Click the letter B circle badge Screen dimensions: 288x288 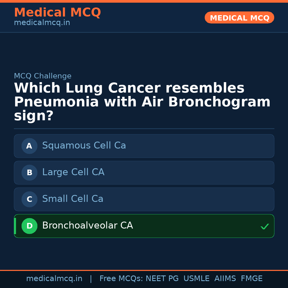pyautogui.click(x=29, y=173)
